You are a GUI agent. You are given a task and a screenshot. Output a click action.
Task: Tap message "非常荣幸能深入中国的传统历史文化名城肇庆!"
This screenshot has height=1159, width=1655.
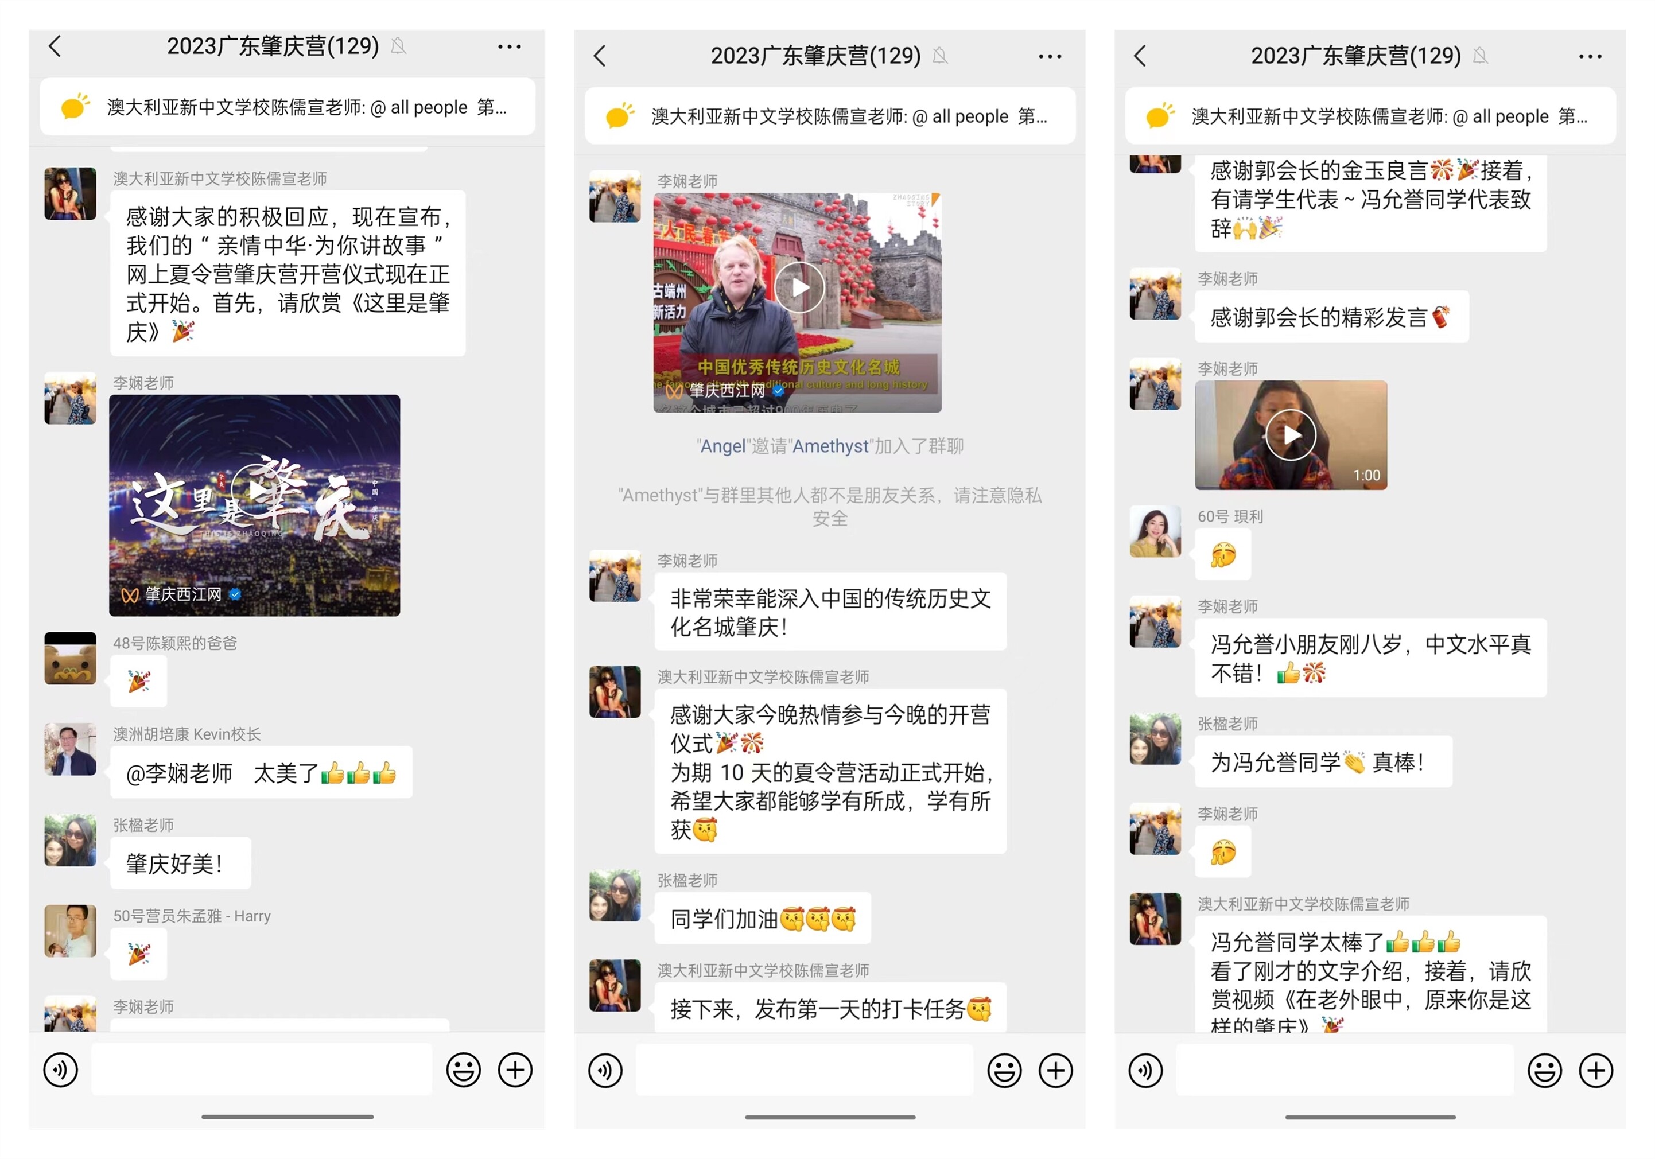(x=830, y=612)
